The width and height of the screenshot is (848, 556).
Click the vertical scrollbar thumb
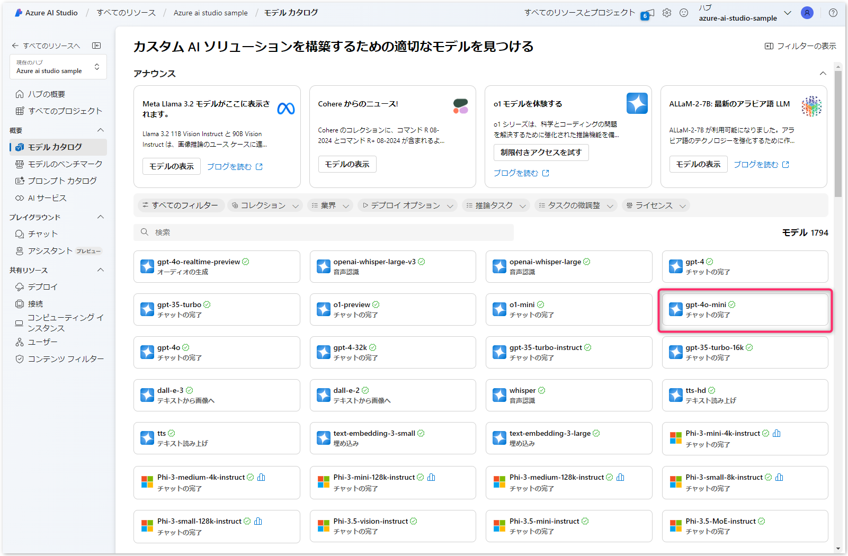pos(838,133)
